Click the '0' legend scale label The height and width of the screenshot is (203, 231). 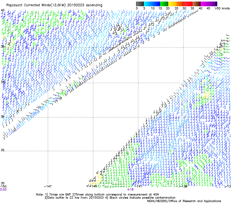(137, 8)
